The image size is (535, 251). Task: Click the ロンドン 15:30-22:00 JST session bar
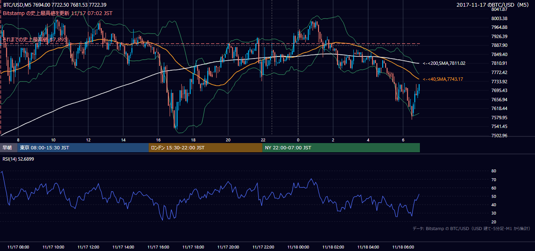[206, 148]
